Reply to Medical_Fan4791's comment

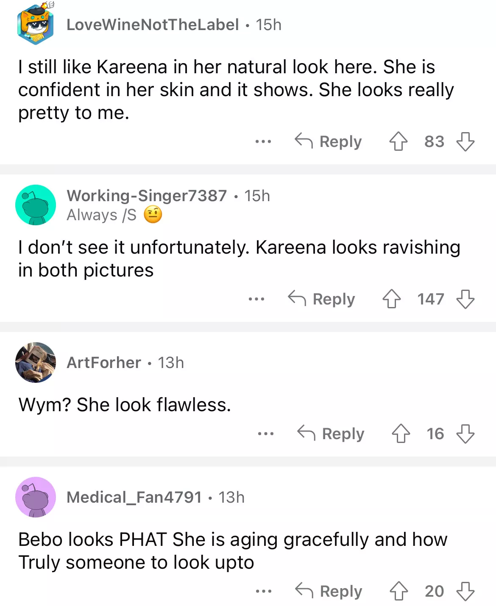click(329, 591)
